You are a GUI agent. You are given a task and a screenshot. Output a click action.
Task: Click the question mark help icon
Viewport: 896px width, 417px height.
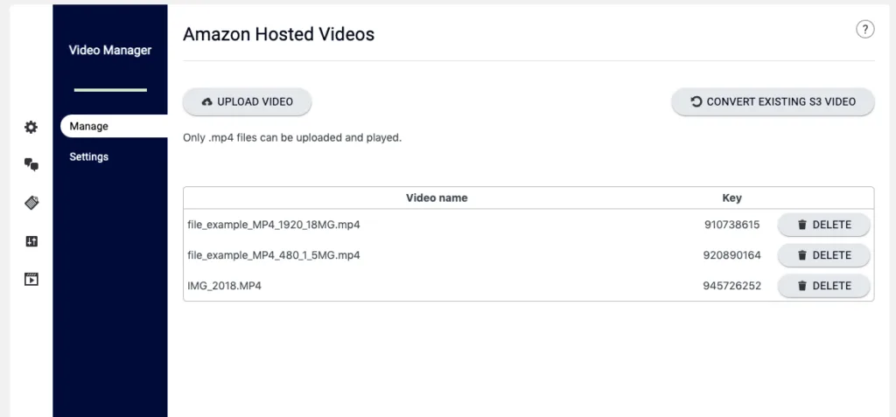(x=865, y=29)
